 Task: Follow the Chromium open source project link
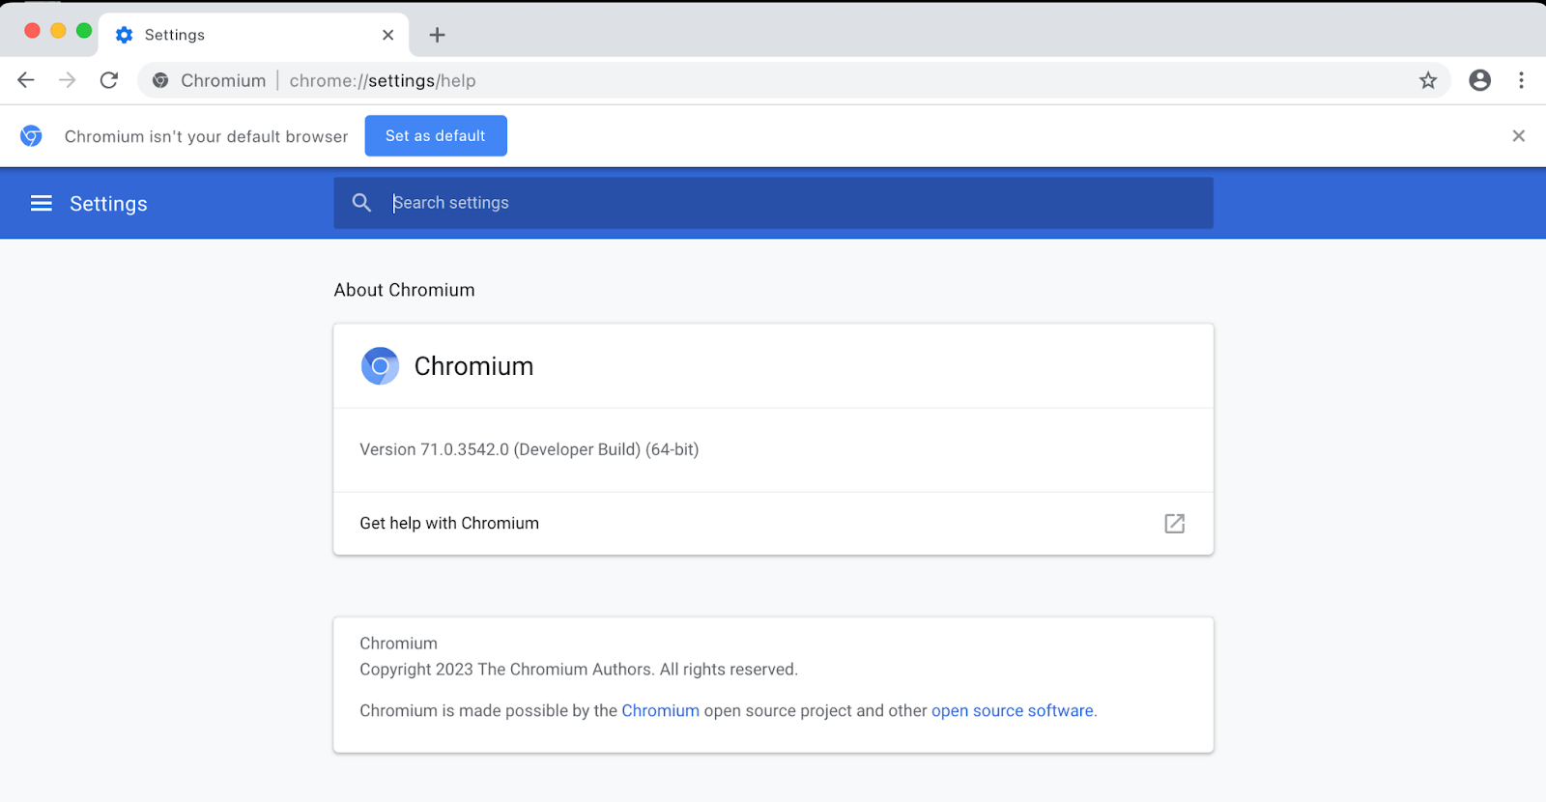pos(660,710)
